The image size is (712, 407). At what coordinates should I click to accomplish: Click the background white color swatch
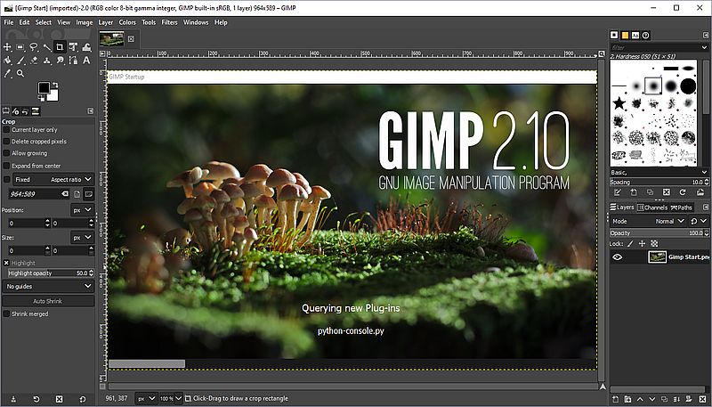click(53, 96)
